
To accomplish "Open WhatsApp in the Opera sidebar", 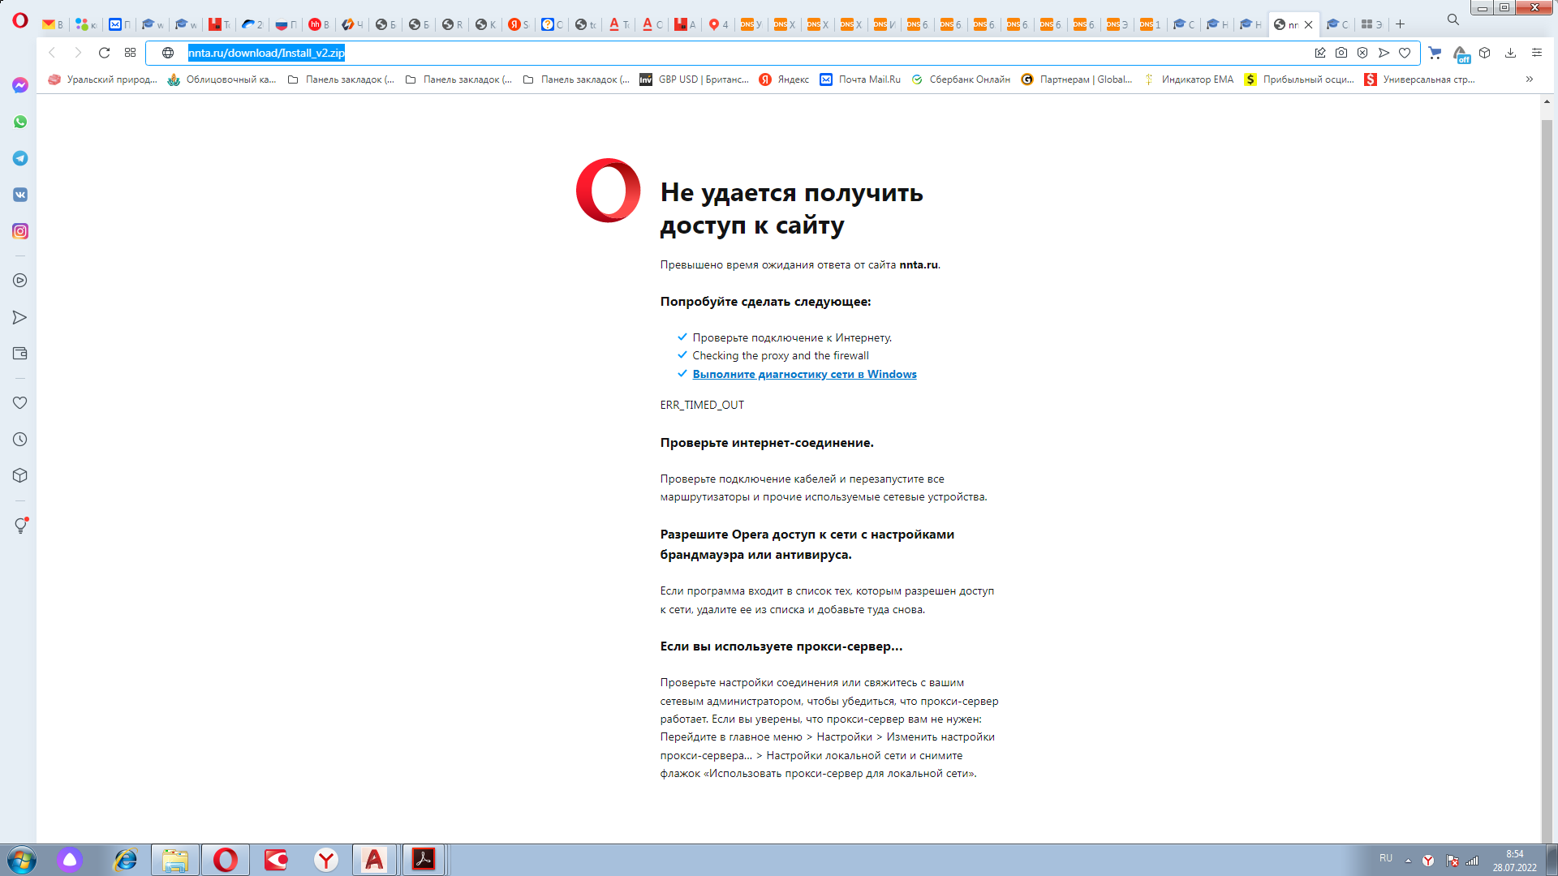I will point(20,122).
